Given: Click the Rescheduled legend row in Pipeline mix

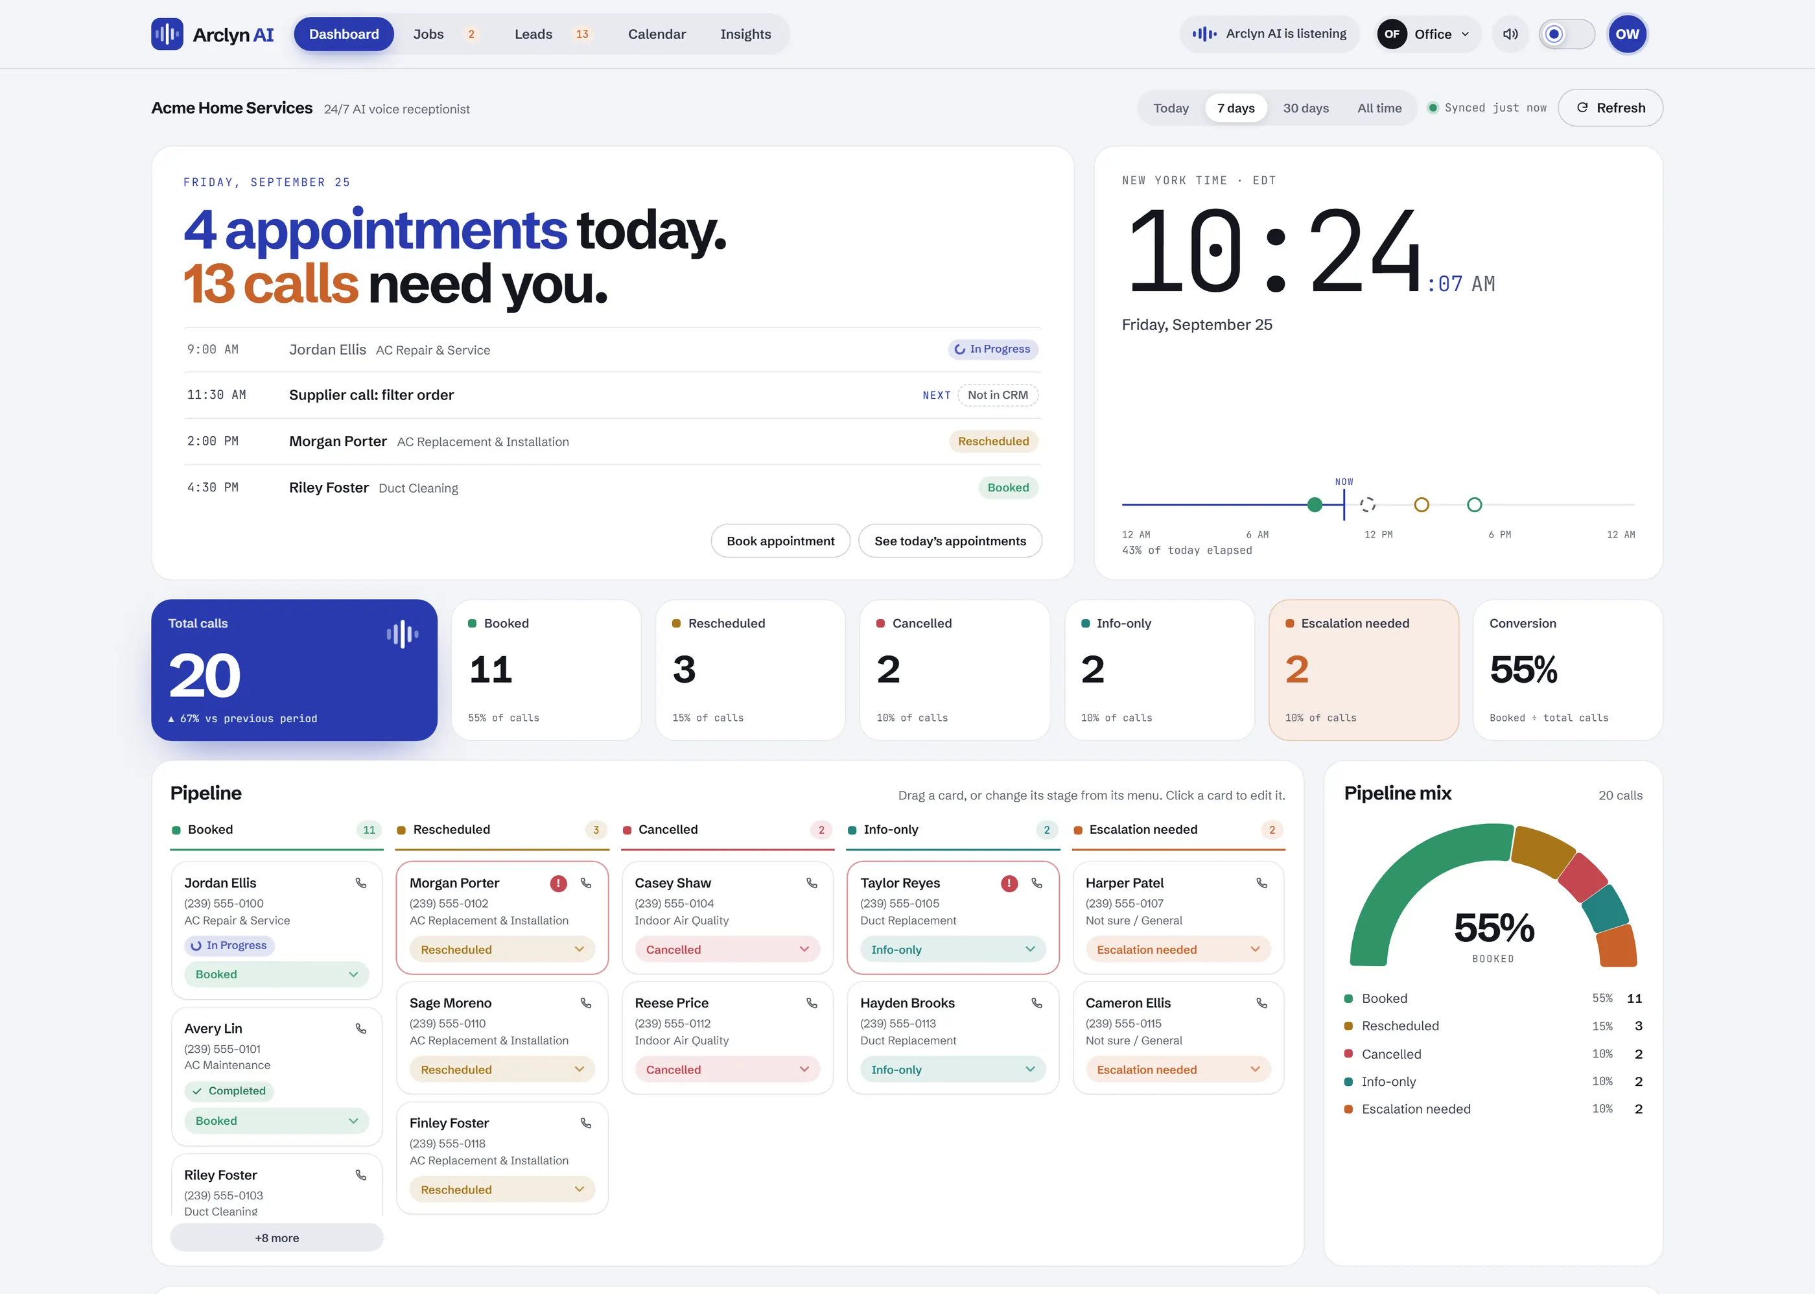Looking at the screenshot, I should (x=1493, y=1026).
